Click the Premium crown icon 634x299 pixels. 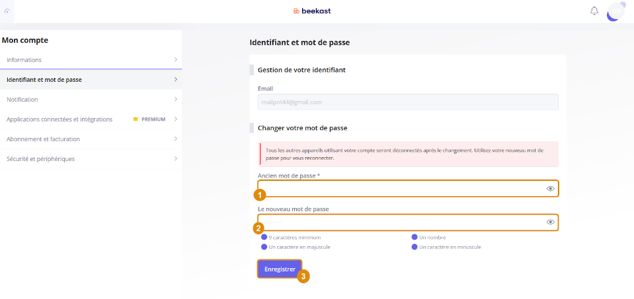pos(136,119)
